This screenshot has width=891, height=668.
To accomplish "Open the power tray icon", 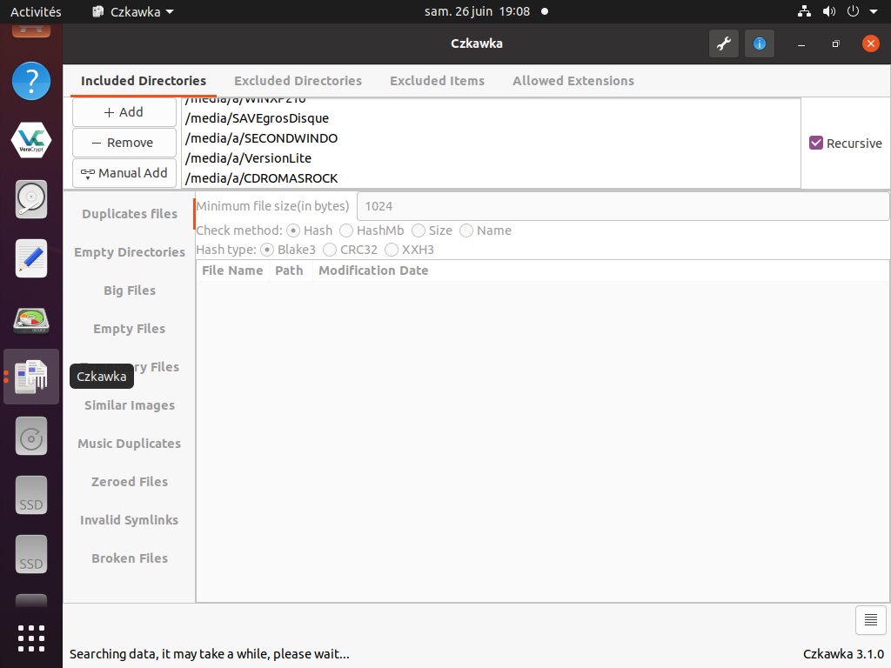I will click(853, 11).
